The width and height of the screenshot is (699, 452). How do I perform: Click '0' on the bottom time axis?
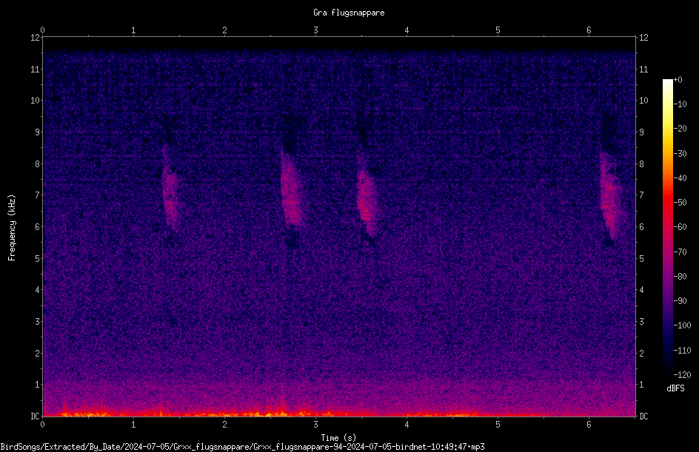tap(42, 425)
